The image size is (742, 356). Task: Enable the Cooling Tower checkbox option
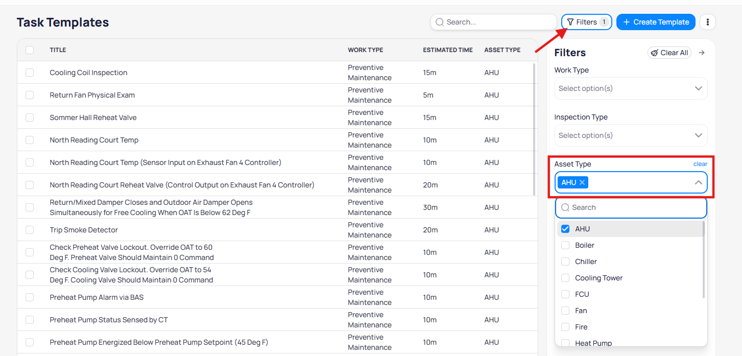[x=565, y=278]
